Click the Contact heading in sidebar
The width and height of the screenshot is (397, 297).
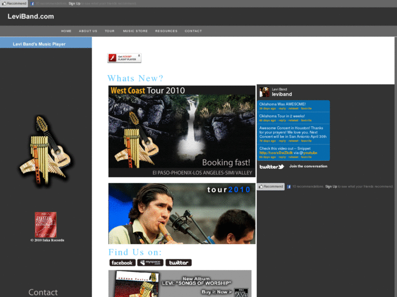(43, 292)
